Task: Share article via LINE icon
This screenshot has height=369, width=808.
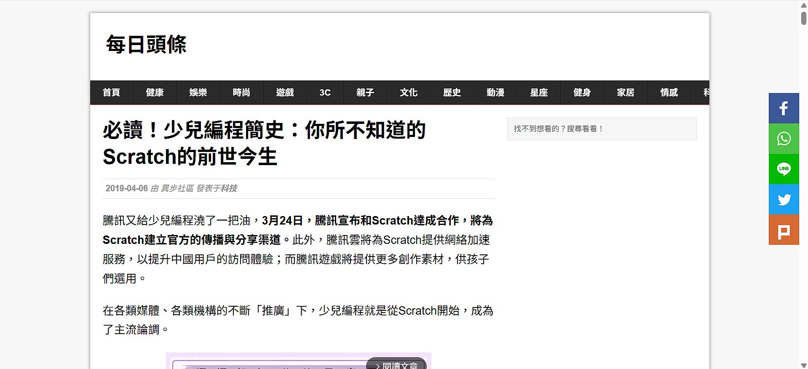Action: [x=784, y=169]
